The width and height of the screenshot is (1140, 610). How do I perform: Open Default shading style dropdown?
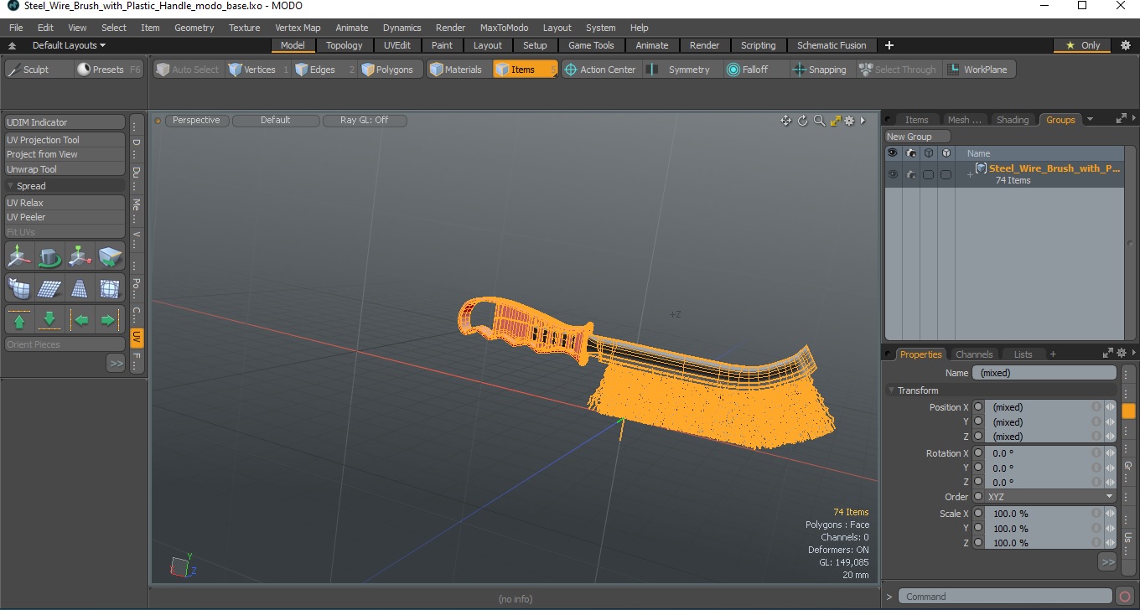pos(276,121)
